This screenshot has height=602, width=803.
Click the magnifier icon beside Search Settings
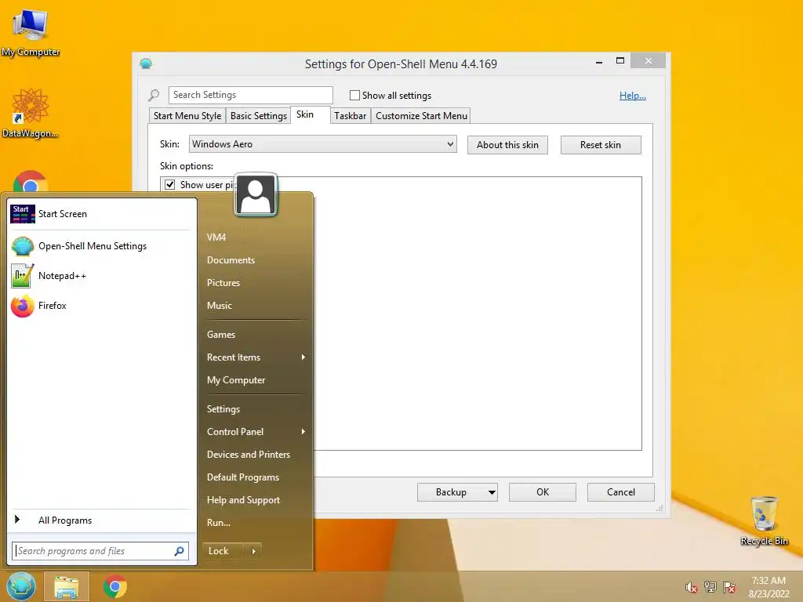[x=154, y=95]
